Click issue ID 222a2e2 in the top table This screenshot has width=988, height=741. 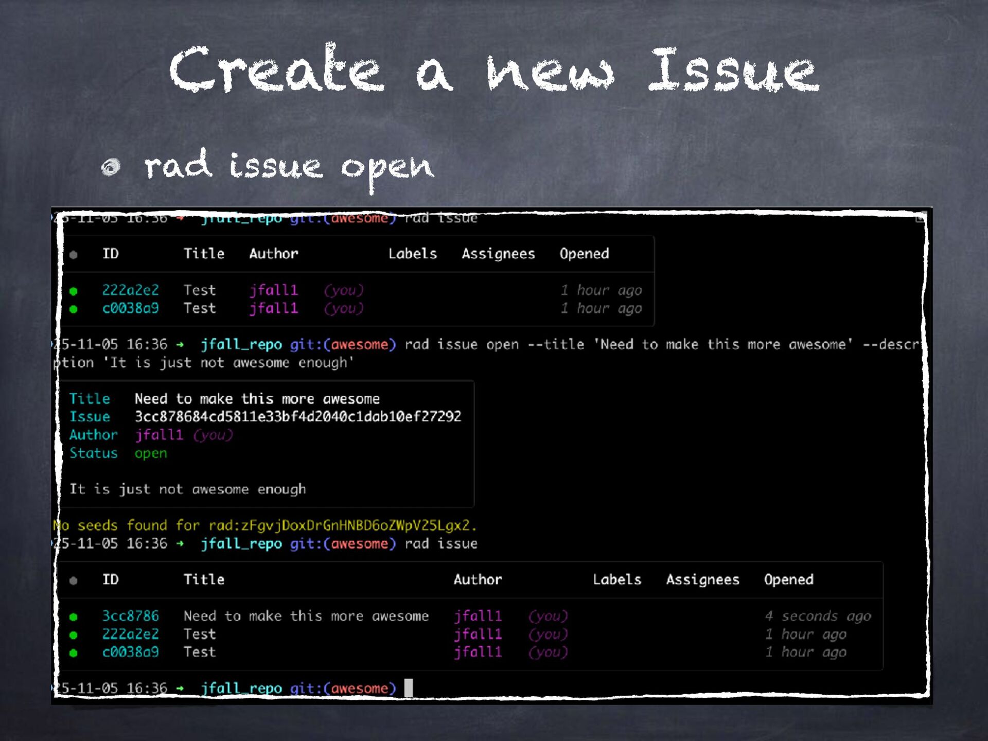click(130, 290)
